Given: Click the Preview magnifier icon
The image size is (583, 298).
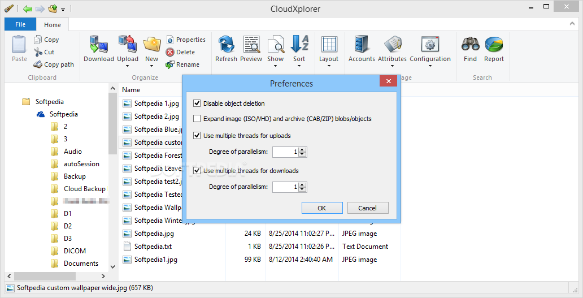Looking at the screenshot, I should (x=251, y=44).
